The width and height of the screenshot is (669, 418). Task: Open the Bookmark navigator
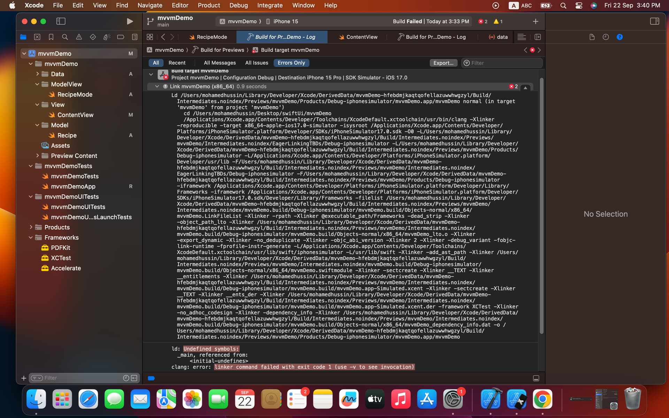pos(51,37)
